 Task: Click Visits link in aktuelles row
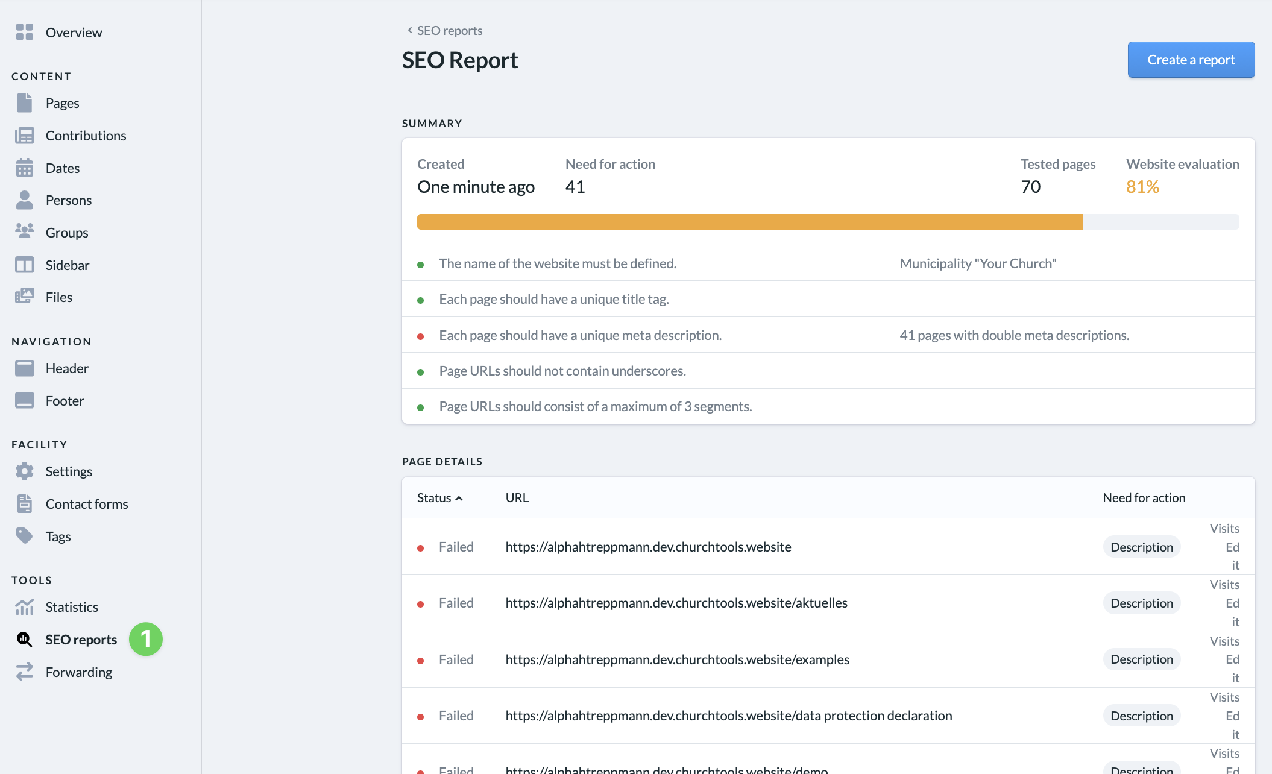tap(1224, 585)
